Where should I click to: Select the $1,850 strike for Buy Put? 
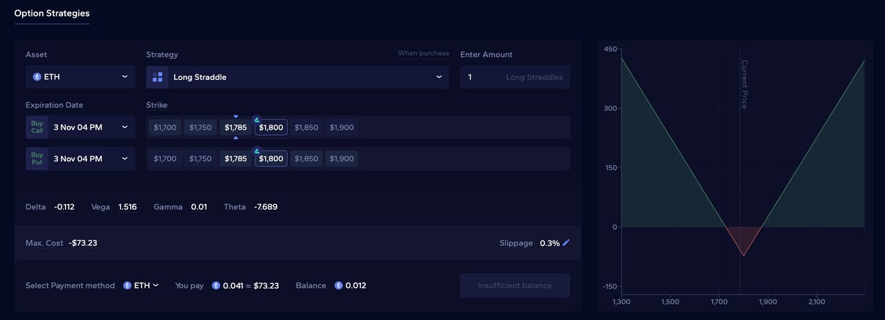point(306,159)
